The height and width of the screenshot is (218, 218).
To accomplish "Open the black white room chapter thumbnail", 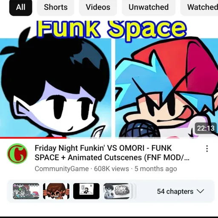I will point(86,191).
